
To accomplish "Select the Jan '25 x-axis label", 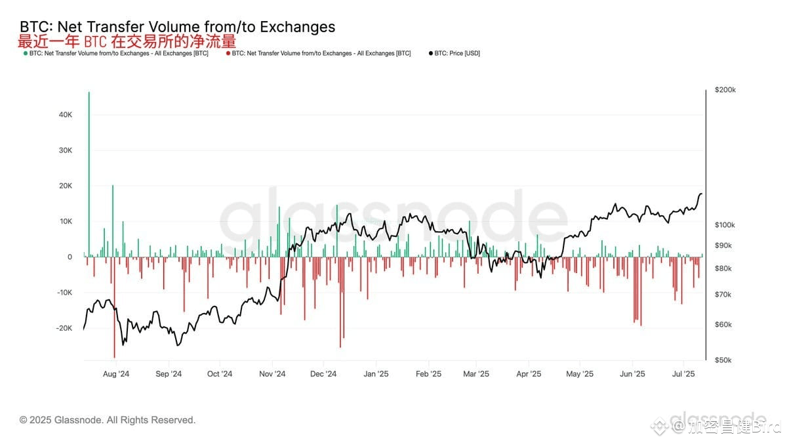I will click(x=376, y=374).
